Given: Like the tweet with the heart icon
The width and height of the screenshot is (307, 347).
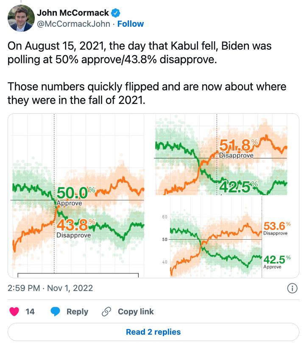Looking at the screenshot, I should pos(15,311).
